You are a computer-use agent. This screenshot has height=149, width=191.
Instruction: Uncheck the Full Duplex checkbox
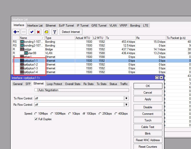click(x=36, y=119)
